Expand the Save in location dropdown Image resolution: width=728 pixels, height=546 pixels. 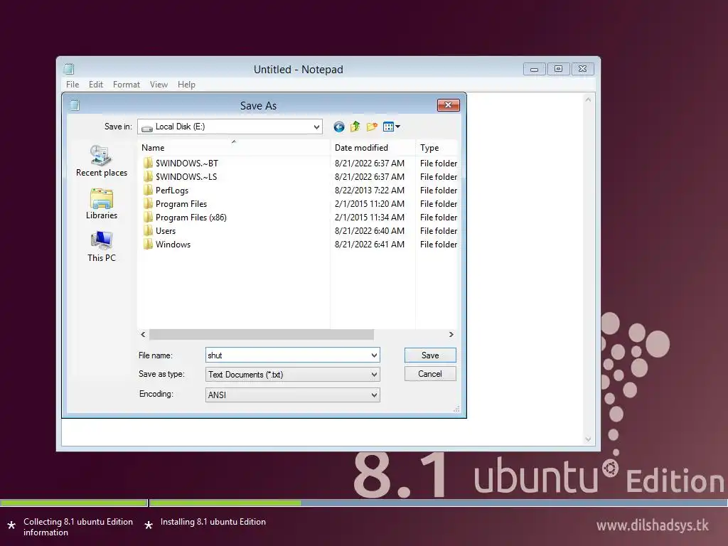(x=316, y=127)
